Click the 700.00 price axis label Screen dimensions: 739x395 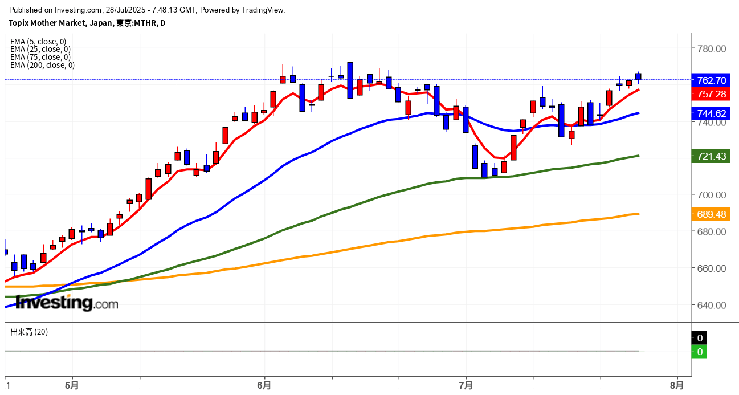712,195
